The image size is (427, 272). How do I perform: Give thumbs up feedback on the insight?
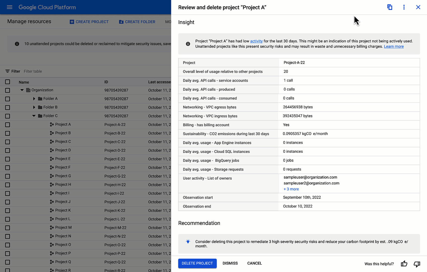(404, 264)
